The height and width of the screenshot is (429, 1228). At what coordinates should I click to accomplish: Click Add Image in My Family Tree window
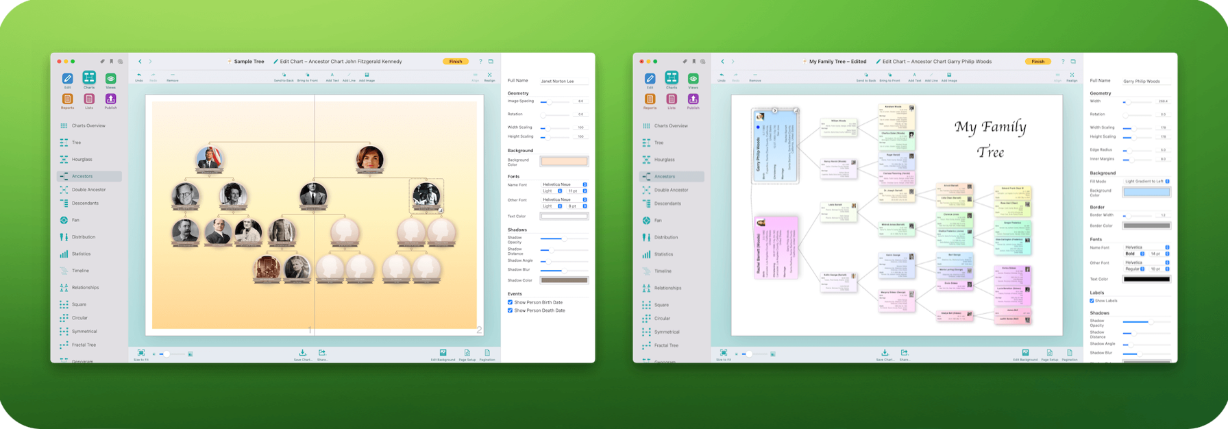coord(949,77)
